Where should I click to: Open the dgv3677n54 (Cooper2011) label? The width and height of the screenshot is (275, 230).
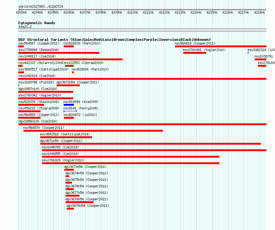87,193
